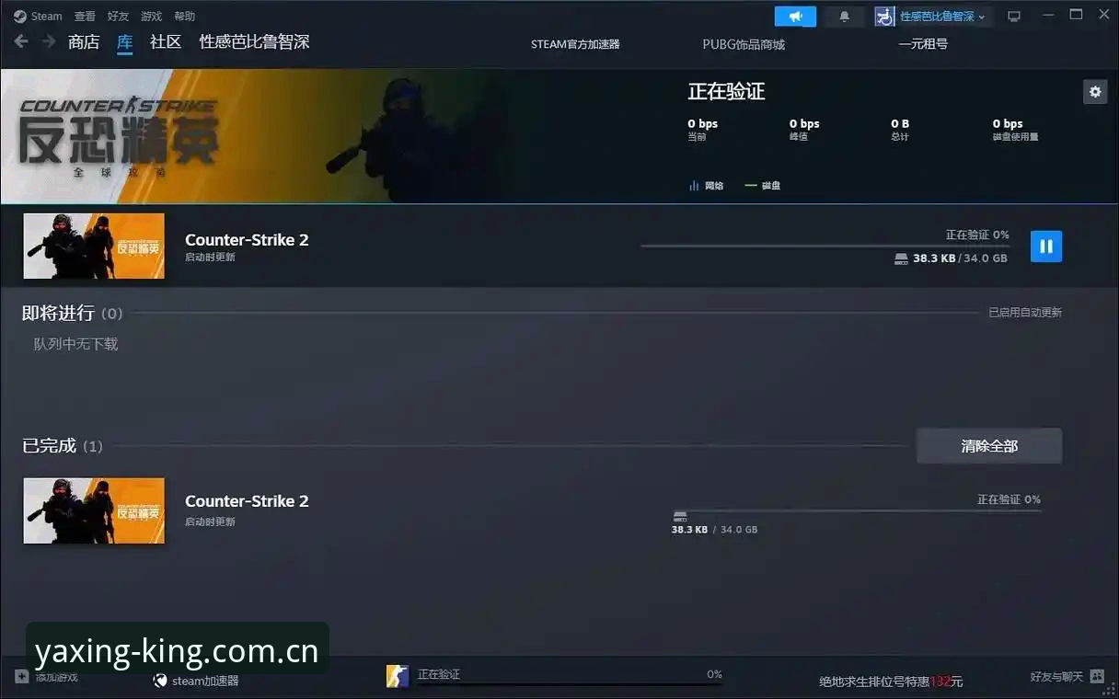Enter Big Picture mode via monitor icon

tap(1014, 17)
